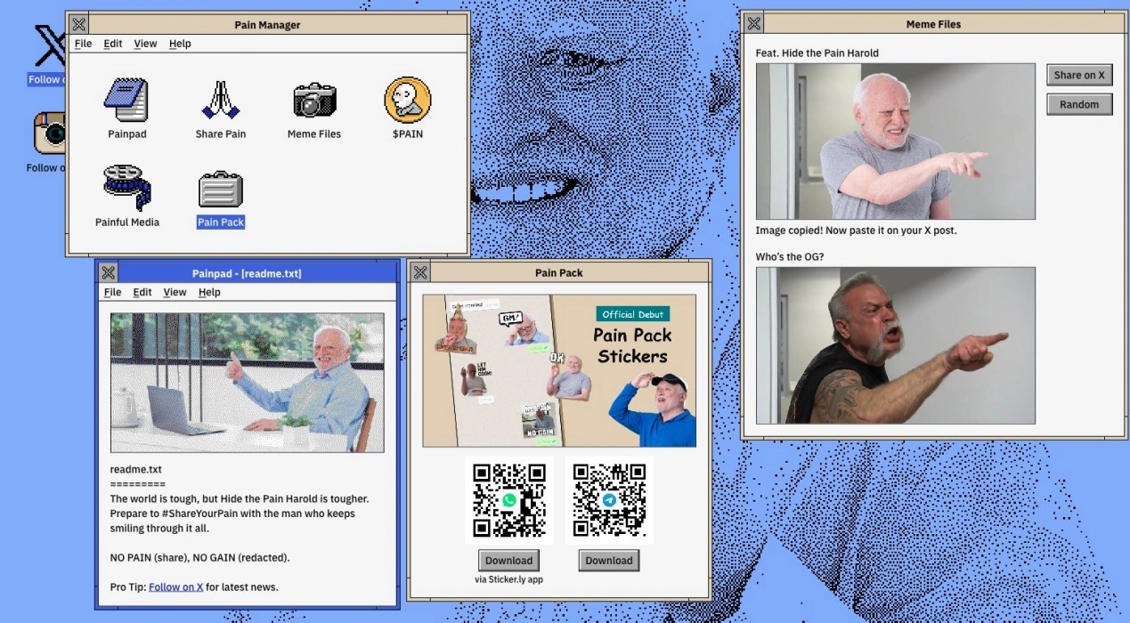This screenshot has height=623, width=1130.
Task: Click the Instagram icon's 'Follow o' label
Action: click(45, 167)
